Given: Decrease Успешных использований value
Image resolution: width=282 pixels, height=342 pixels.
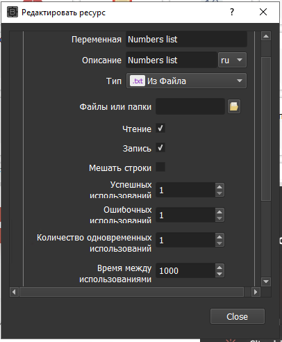Looking at the screenshot, I should (219, 193).
